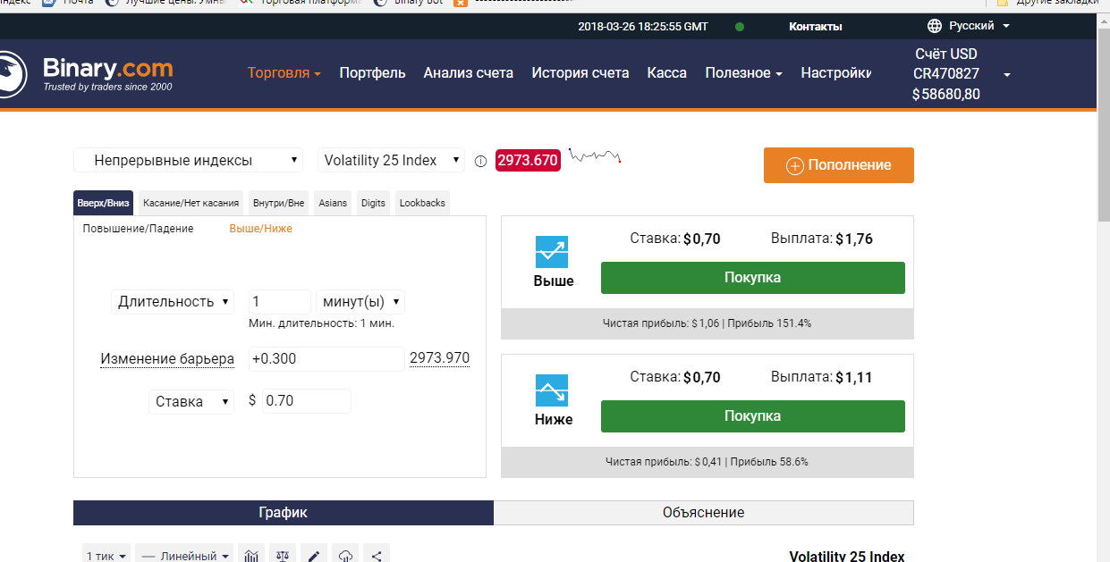
Task: Open chart indicators icon
Action: point(252,556)
